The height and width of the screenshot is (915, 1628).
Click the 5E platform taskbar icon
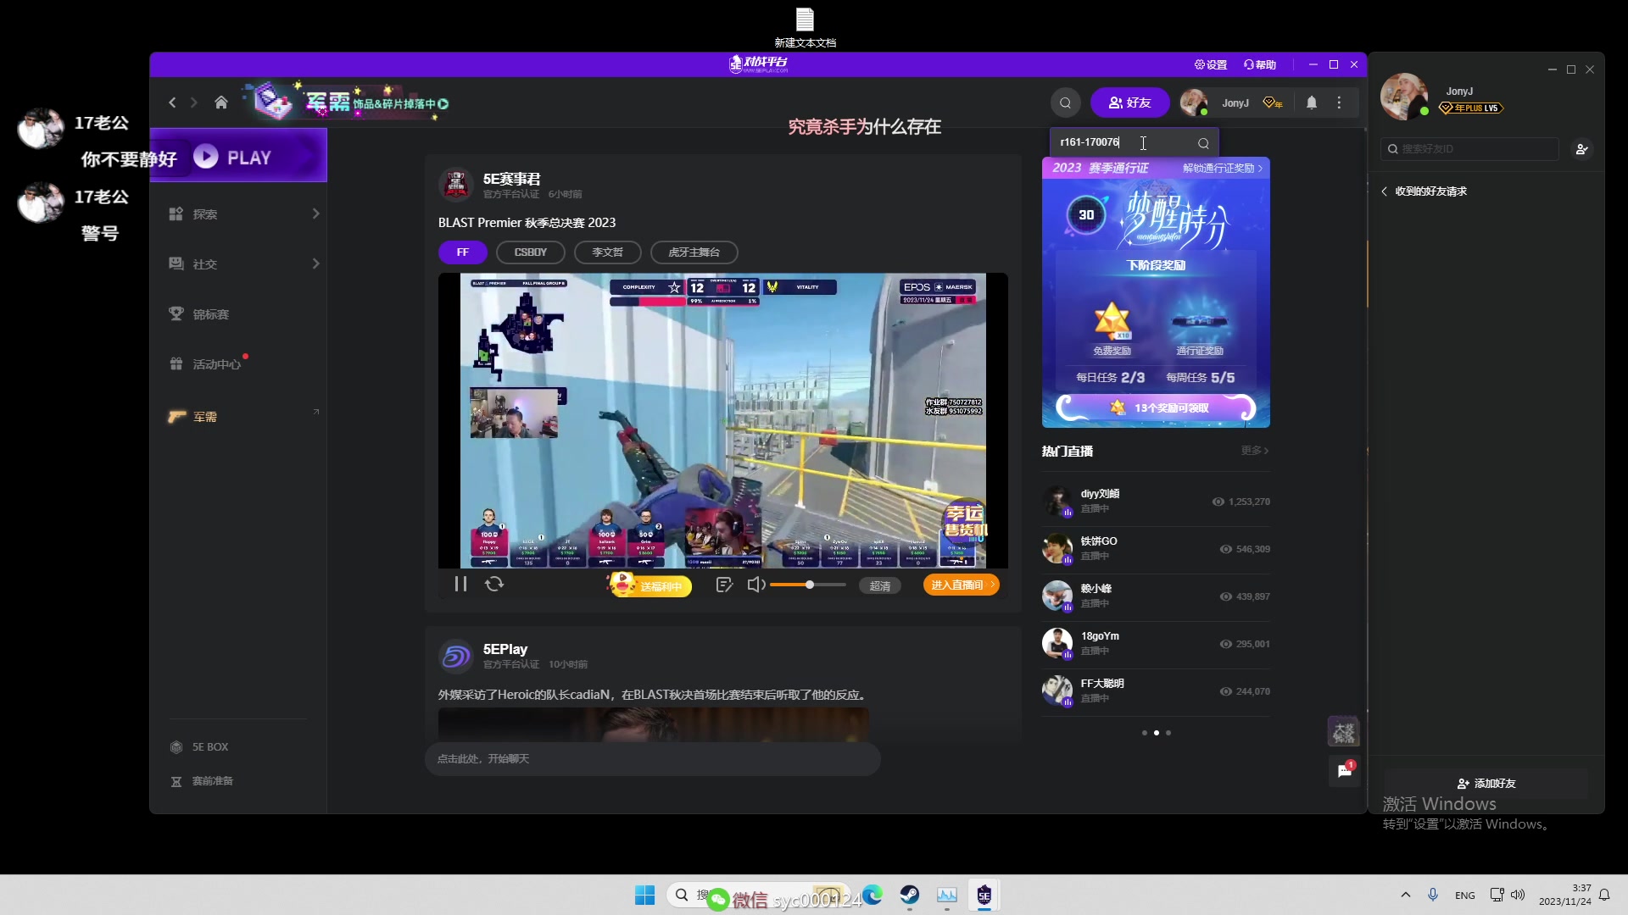point(984,895)
